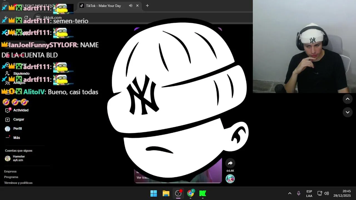Open a new browser tab

[x=147, y=6]
